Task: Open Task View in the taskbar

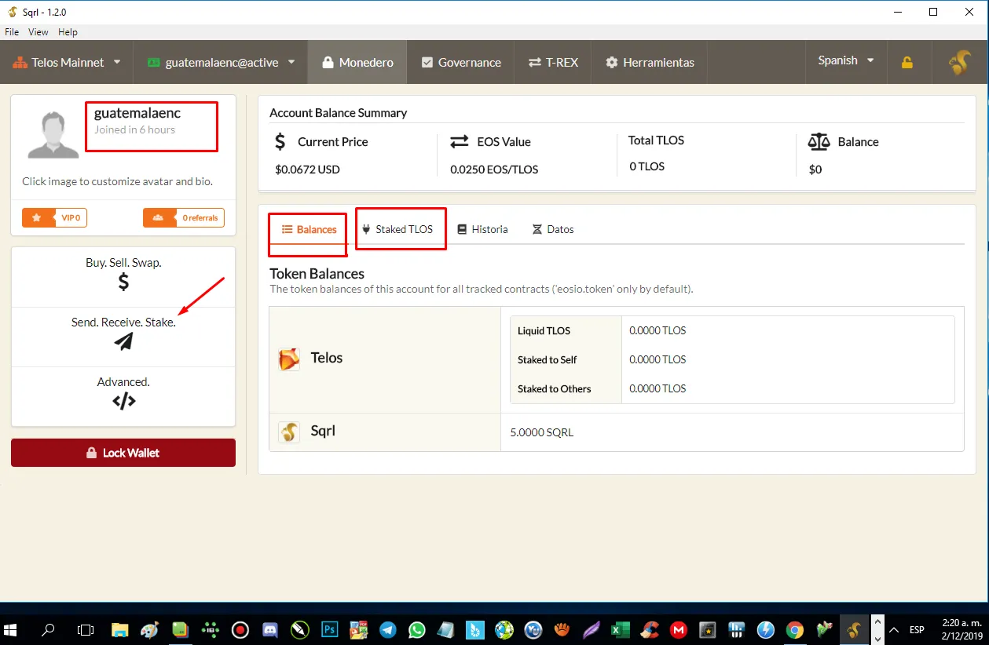Action: pyautogui.click(x=85, y=630)
